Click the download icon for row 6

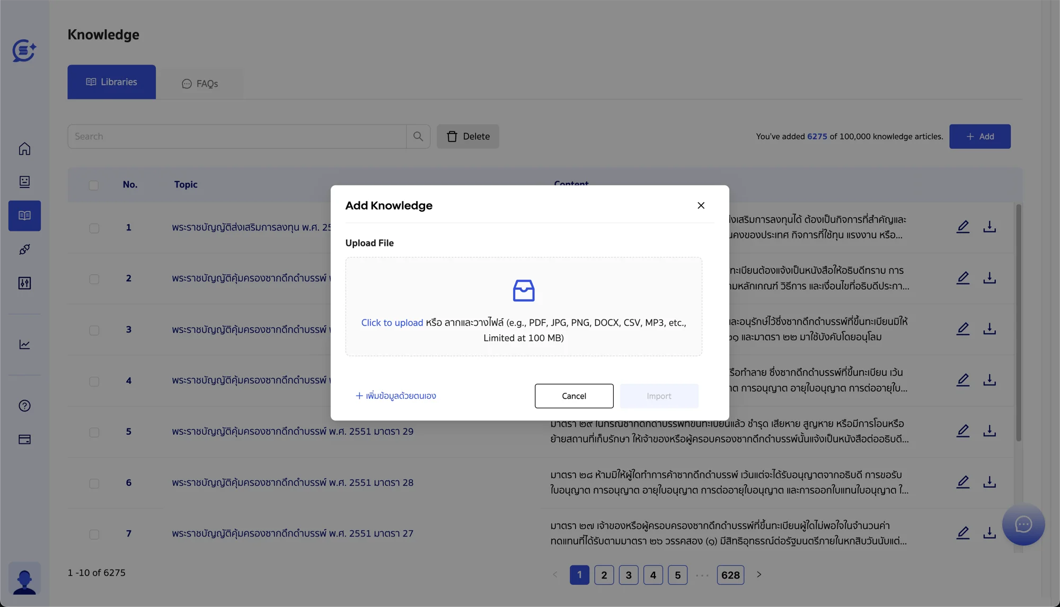click(990, 483)
